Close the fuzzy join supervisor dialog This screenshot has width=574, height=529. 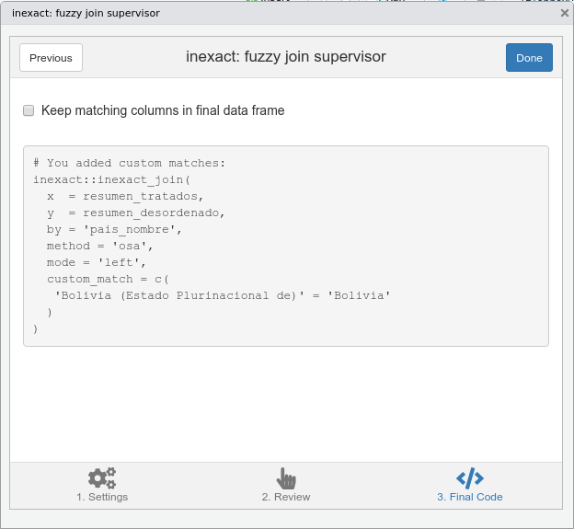564,13
